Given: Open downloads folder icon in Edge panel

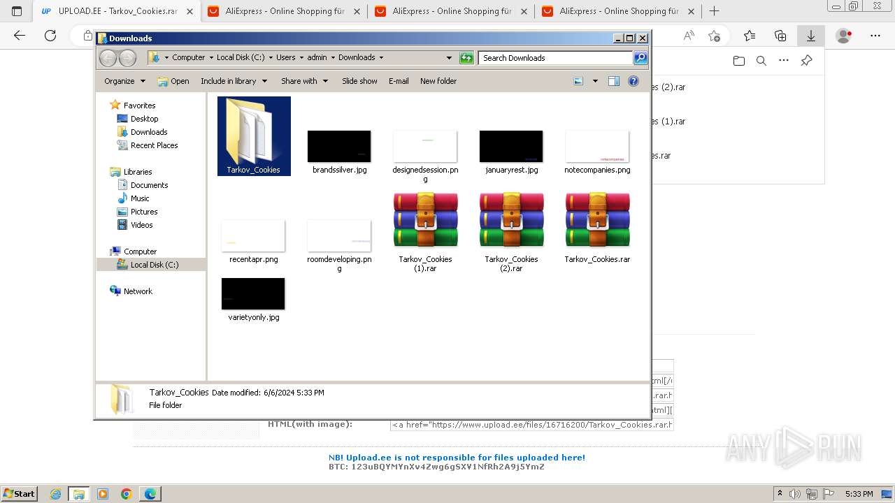Looking at the screenshot, I should tap(739, 61).
